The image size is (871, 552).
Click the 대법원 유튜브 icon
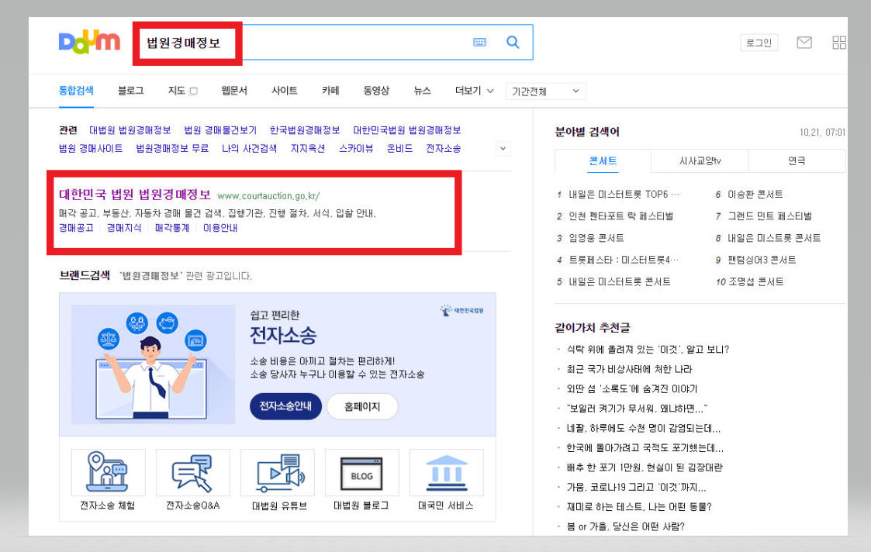coord(277,472)
